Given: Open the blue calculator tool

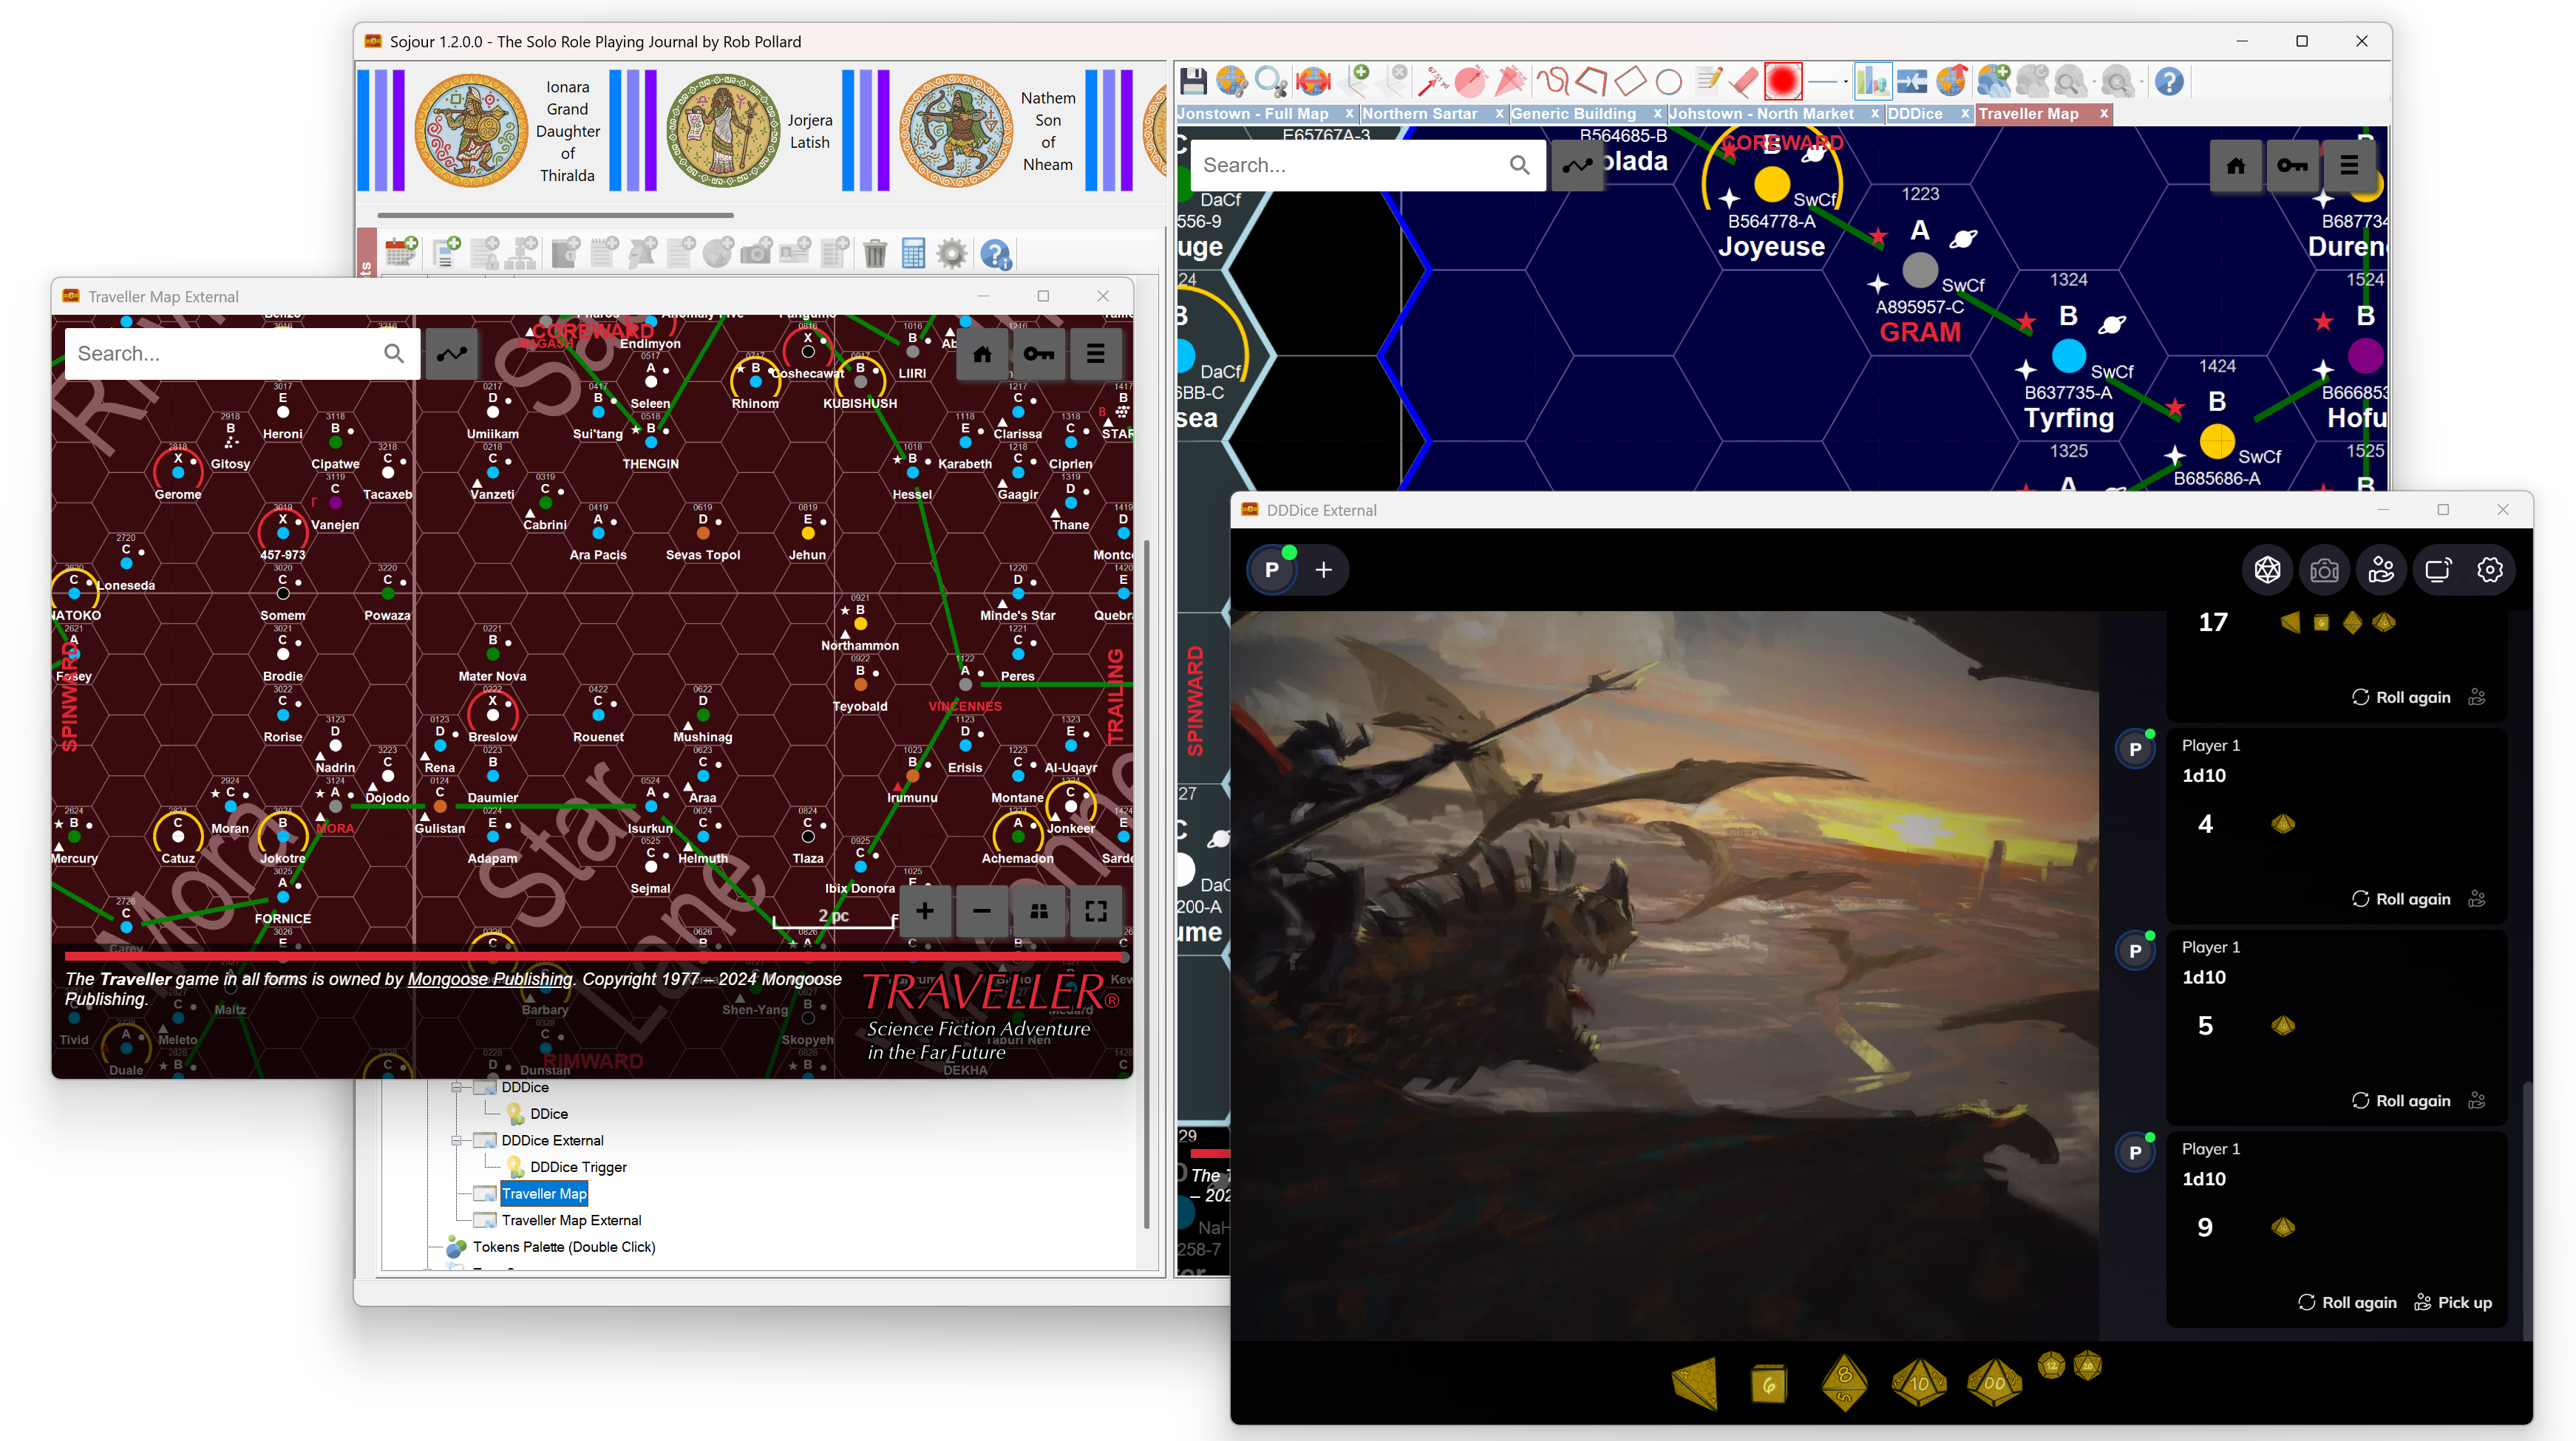Looking at the screenshot, I should click(x=913, y=254).
